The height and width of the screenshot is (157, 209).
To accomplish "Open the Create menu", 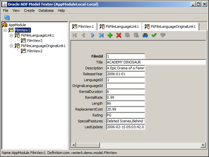I will (x=29, y=10).
